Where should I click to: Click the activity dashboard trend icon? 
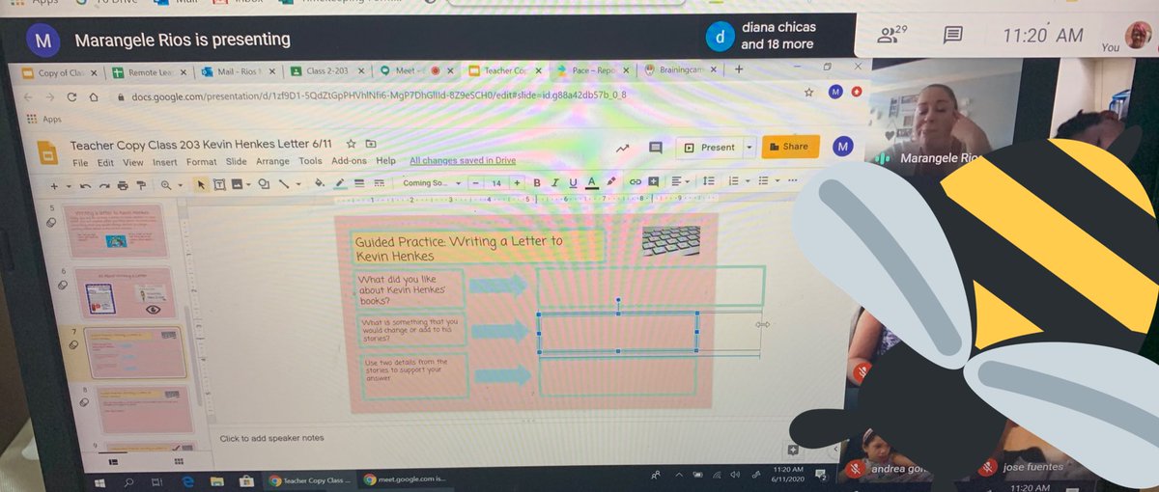point(621,148)
